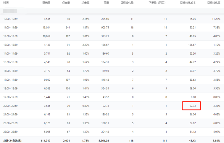Viewport: 224px width, 143px height.
Task: Click conversion rate 5.97%
Action: pyautogui.click(x=217, y=132)
